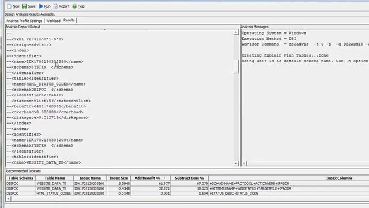This screenshot has width=369, height=208.
Task: Click the xml version="1.0" declaration line
Action: (35, 39)
